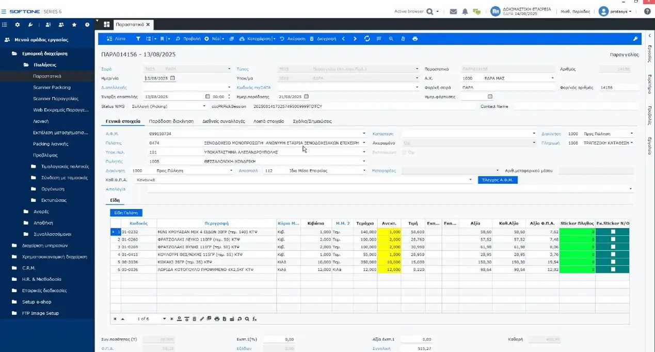The width and height of the screenshot is (655, 352).
Task: Open the Α.Χ. ΕΔΡΑ ΜΑΣ dropdown
Action: pyautogui.click(x=552, y=78)
